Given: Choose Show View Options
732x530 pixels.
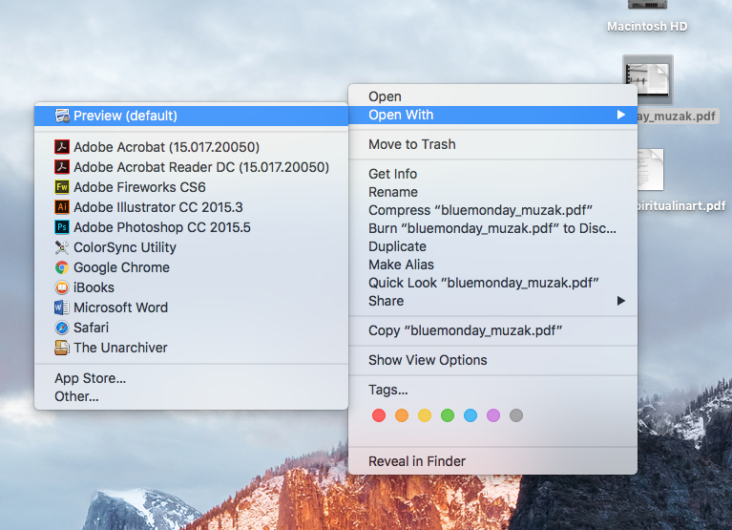Looking at the screenshot, I should click(493, 360).
